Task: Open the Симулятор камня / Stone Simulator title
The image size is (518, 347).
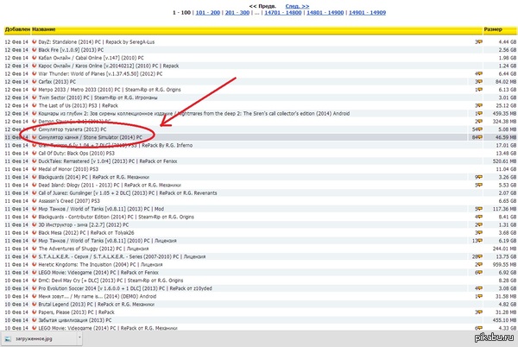Action: coord(90,137)
